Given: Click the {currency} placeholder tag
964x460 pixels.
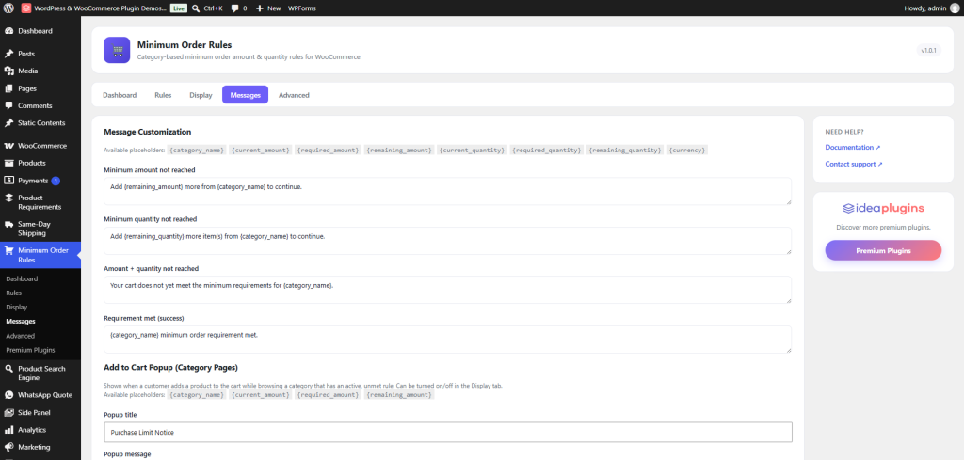Looking at the screenshot, I should click(687, 150).
